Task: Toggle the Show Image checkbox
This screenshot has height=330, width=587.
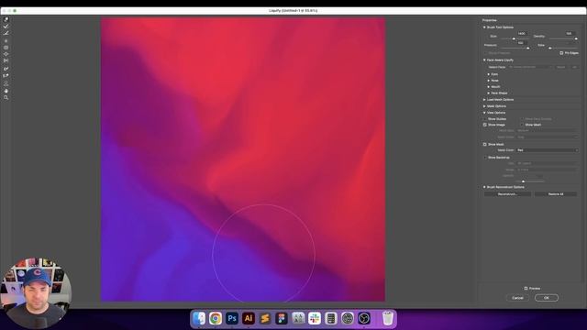Action: 485,125
